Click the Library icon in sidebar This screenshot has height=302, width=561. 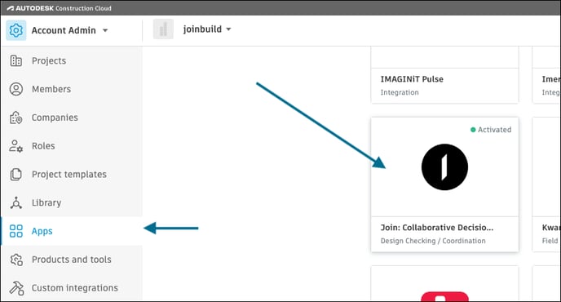pos(16,202)
